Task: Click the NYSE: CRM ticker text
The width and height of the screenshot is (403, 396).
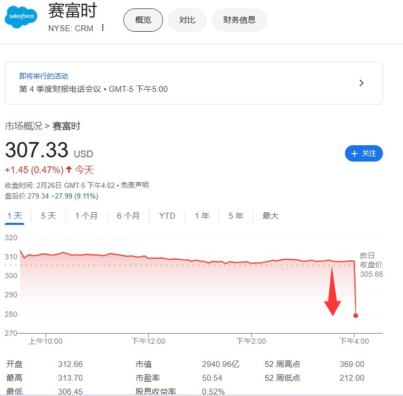Action: click(x=71, y=29)
